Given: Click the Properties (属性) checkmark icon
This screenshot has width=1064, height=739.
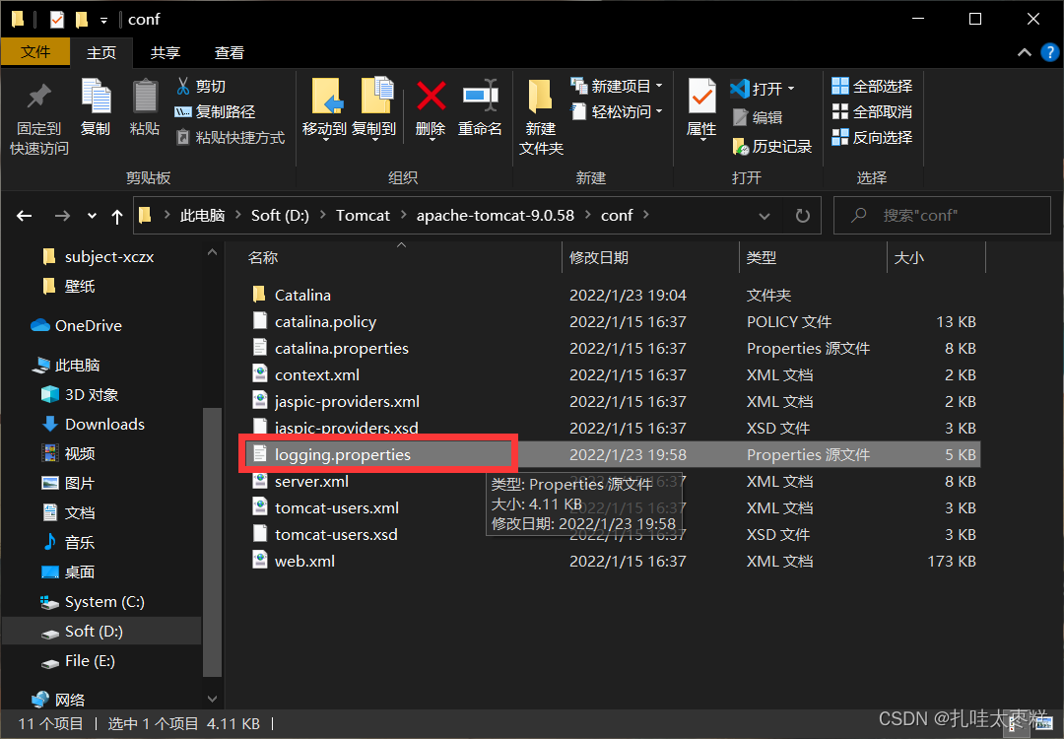Looking at the screenshot, I should (x=701, y=97).
